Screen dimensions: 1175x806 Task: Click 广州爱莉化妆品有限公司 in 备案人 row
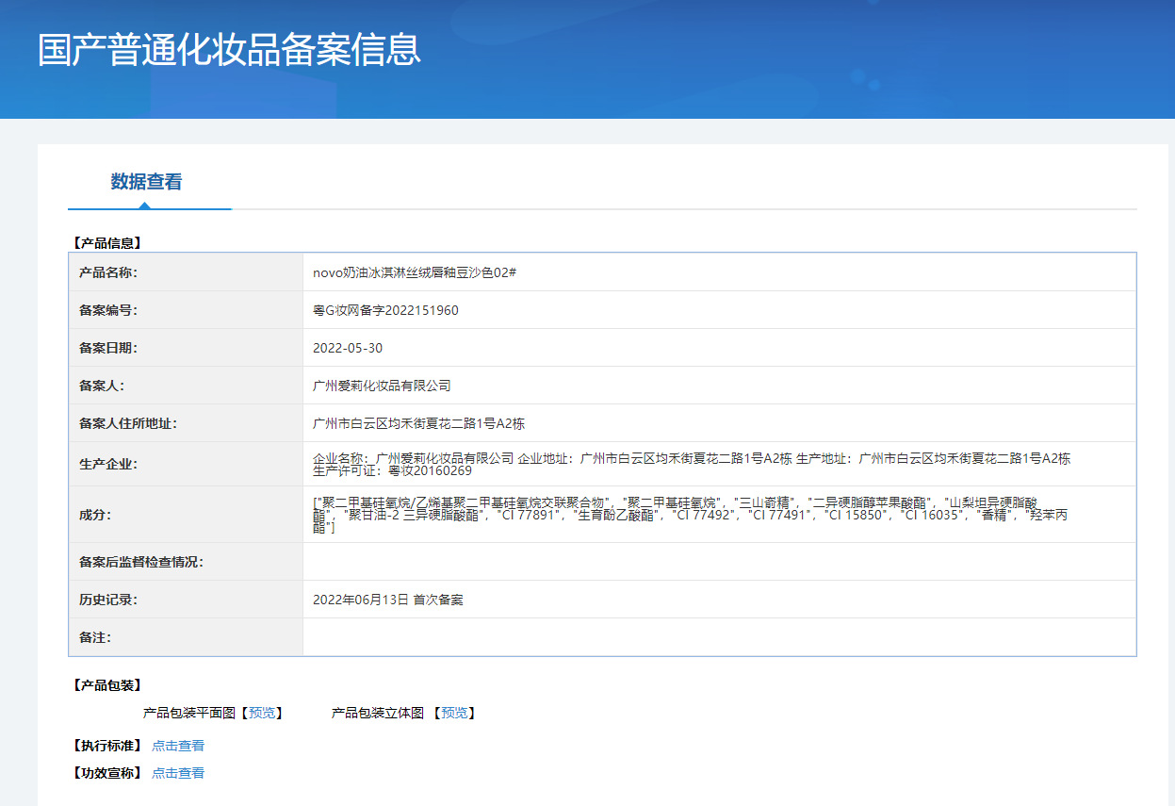point(382,386)
